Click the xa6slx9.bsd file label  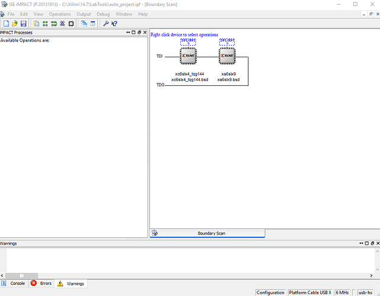228,79
